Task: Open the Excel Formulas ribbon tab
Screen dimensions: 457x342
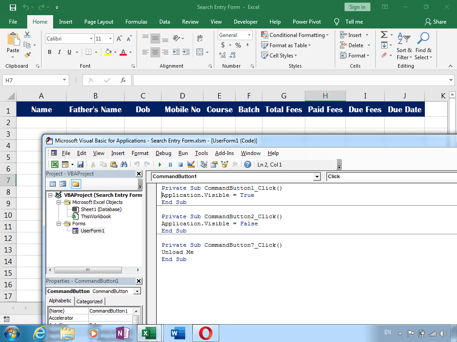Action: pos(136,22)
